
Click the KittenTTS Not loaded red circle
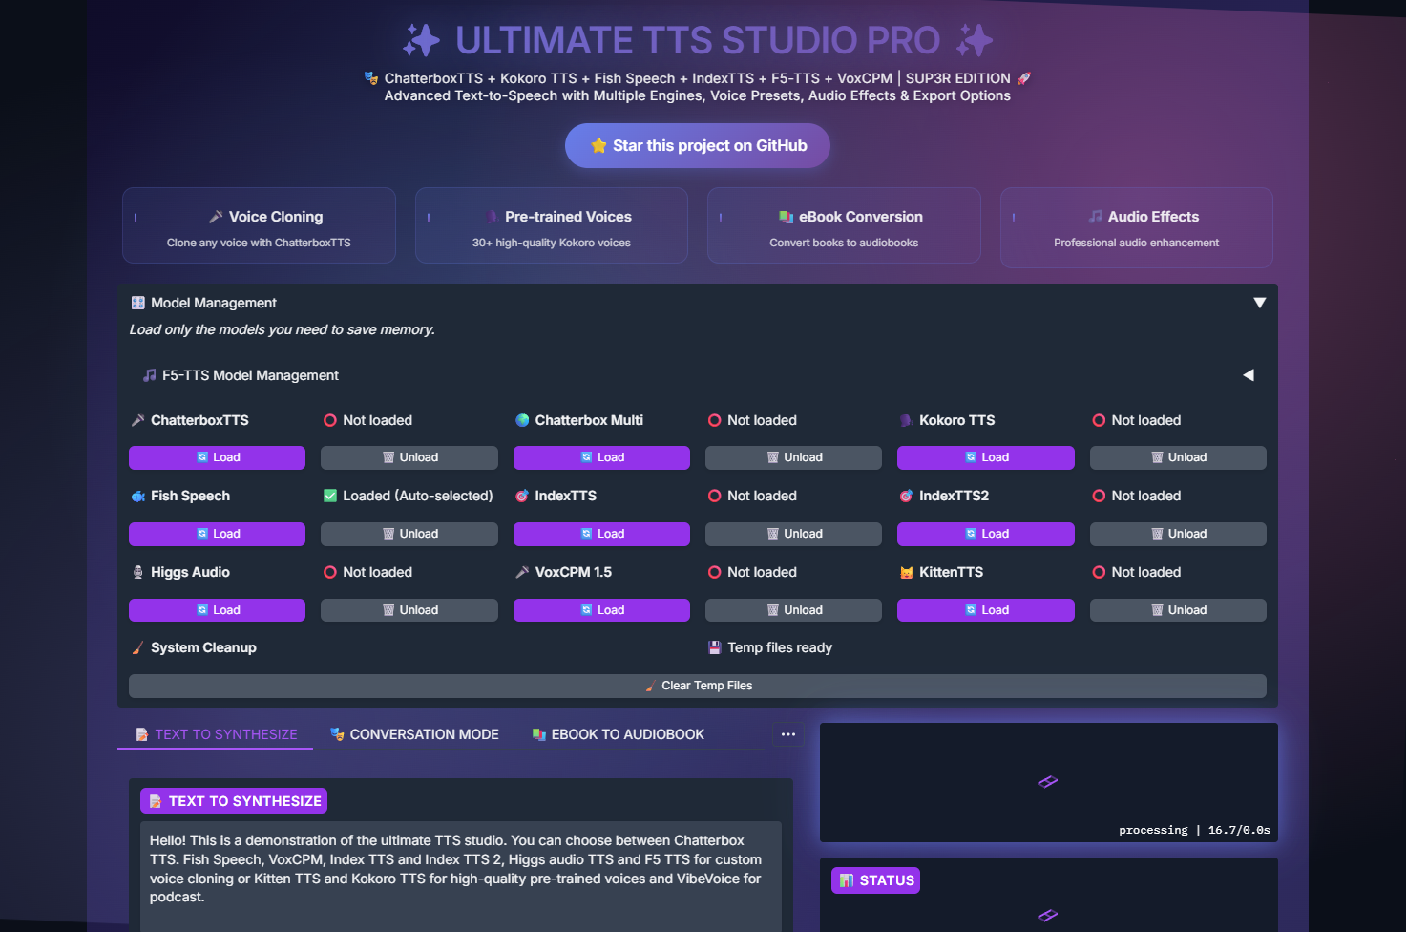(x=1099, y=572)
